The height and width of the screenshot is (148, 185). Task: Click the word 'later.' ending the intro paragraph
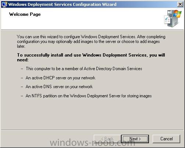pyautogui.click(x=21, y=46)
